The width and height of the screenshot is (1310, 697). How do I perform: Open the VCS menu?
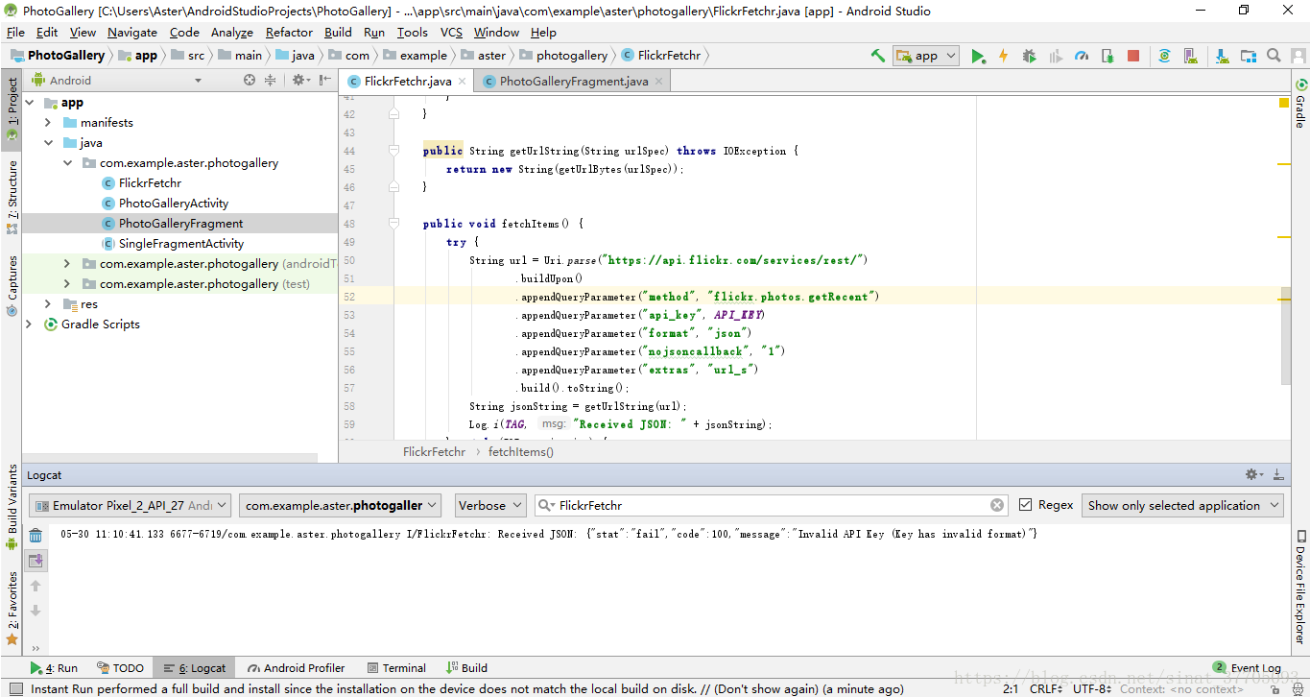click(451, 32)
